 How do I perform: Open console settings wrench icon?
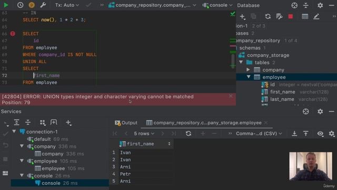43,5
